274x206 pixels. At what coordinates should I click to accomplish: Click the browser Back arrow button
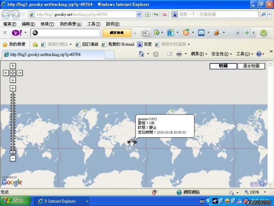click(6, 15)
